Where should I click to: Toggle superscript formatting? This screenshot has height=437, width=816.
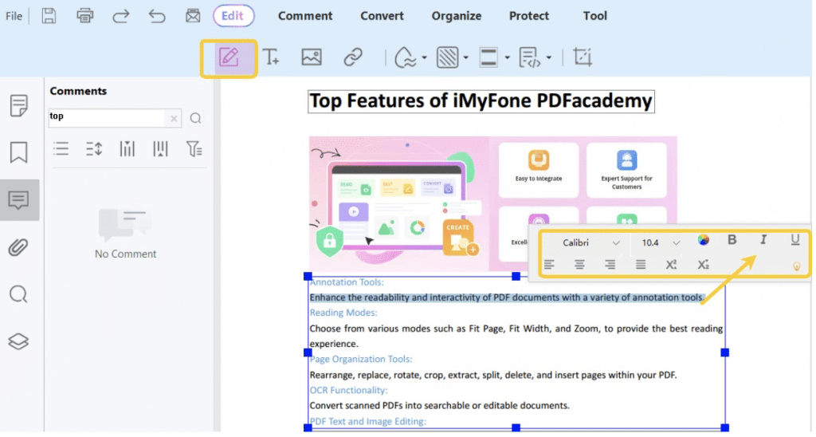point(671,265)
